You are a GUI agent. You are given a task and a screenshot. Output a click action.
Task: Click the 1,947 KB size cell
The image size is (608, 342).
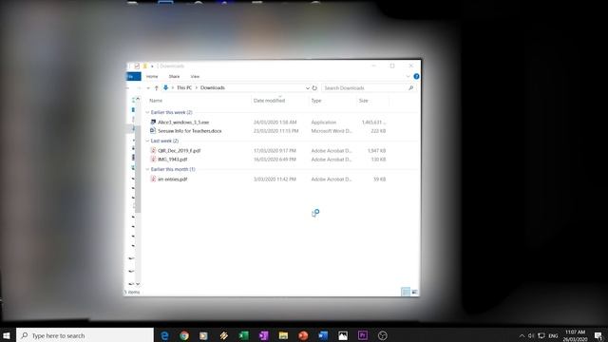[376, 150]
